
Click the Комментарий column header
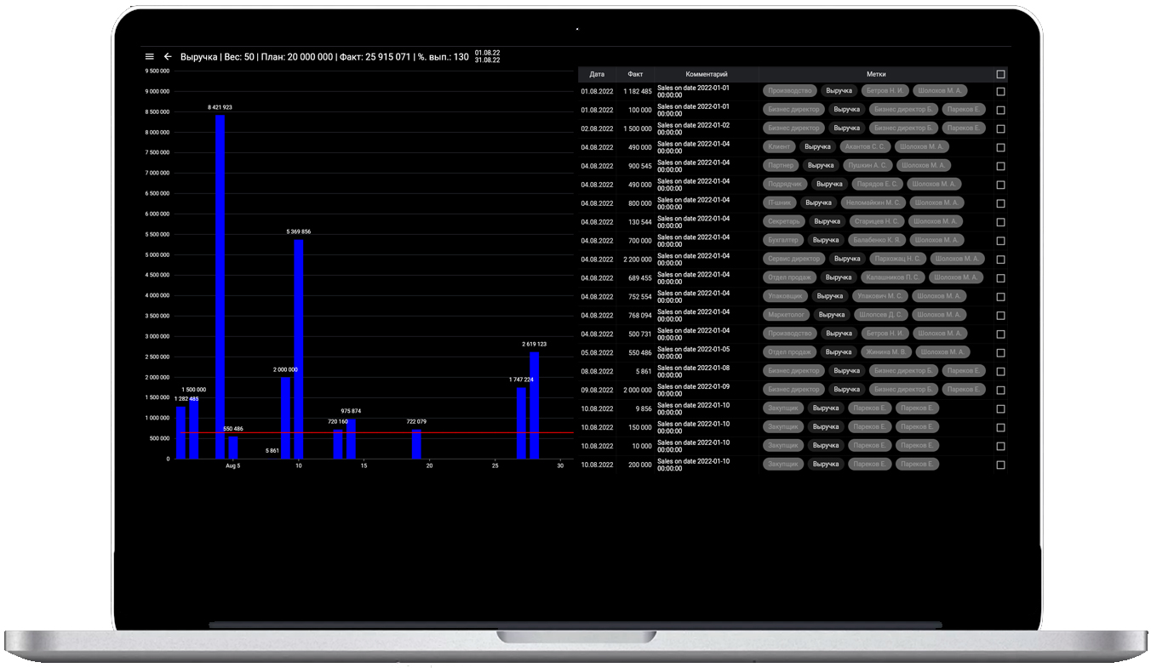pos(706,74)
